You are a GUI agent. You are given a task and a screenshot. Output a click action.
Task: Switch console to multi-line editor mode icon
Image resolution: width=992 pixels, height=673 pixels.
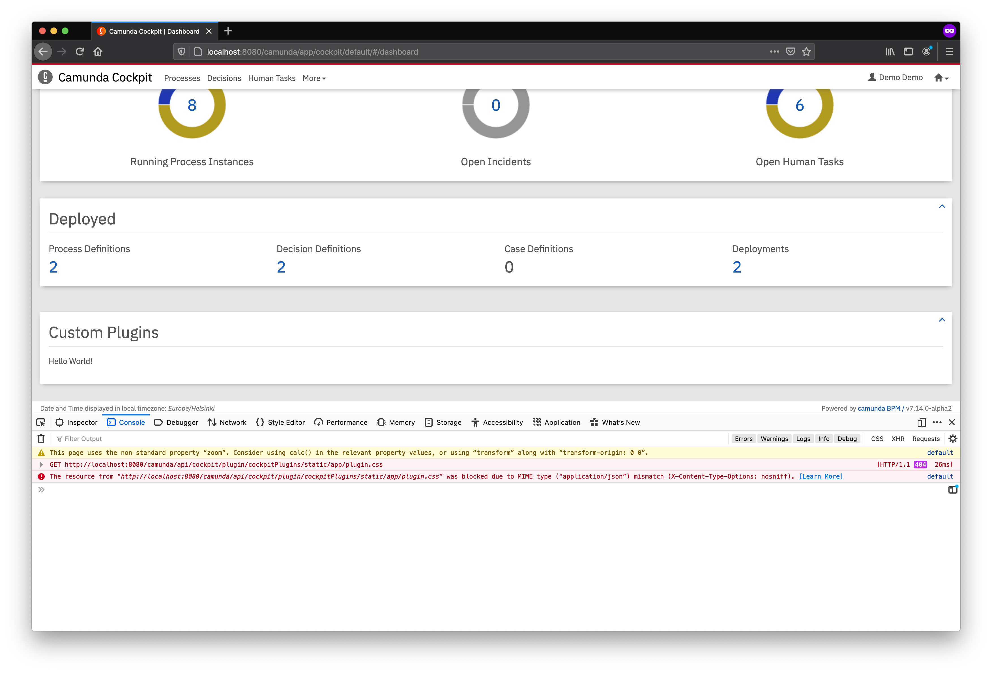pos(953,489)
